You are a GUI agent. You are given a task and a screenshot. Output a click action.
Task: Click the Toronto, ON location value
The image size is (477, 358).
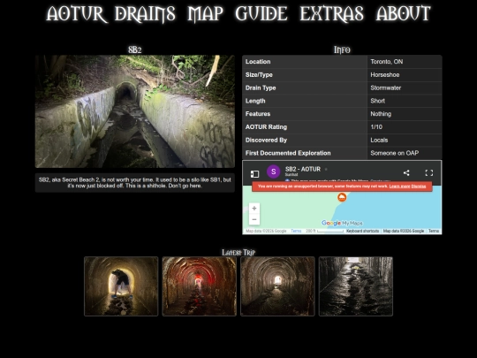[x=387, y=62]
